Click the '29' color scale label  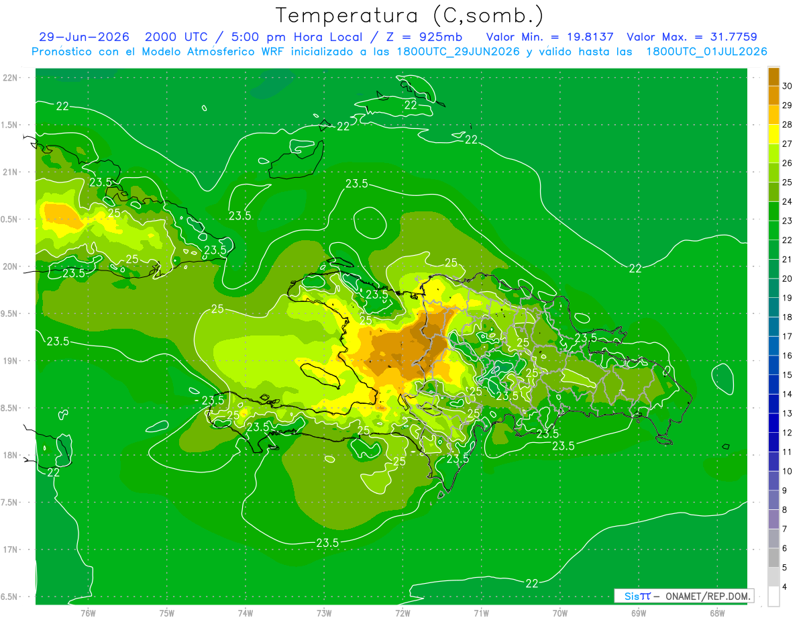pos(788,105)
